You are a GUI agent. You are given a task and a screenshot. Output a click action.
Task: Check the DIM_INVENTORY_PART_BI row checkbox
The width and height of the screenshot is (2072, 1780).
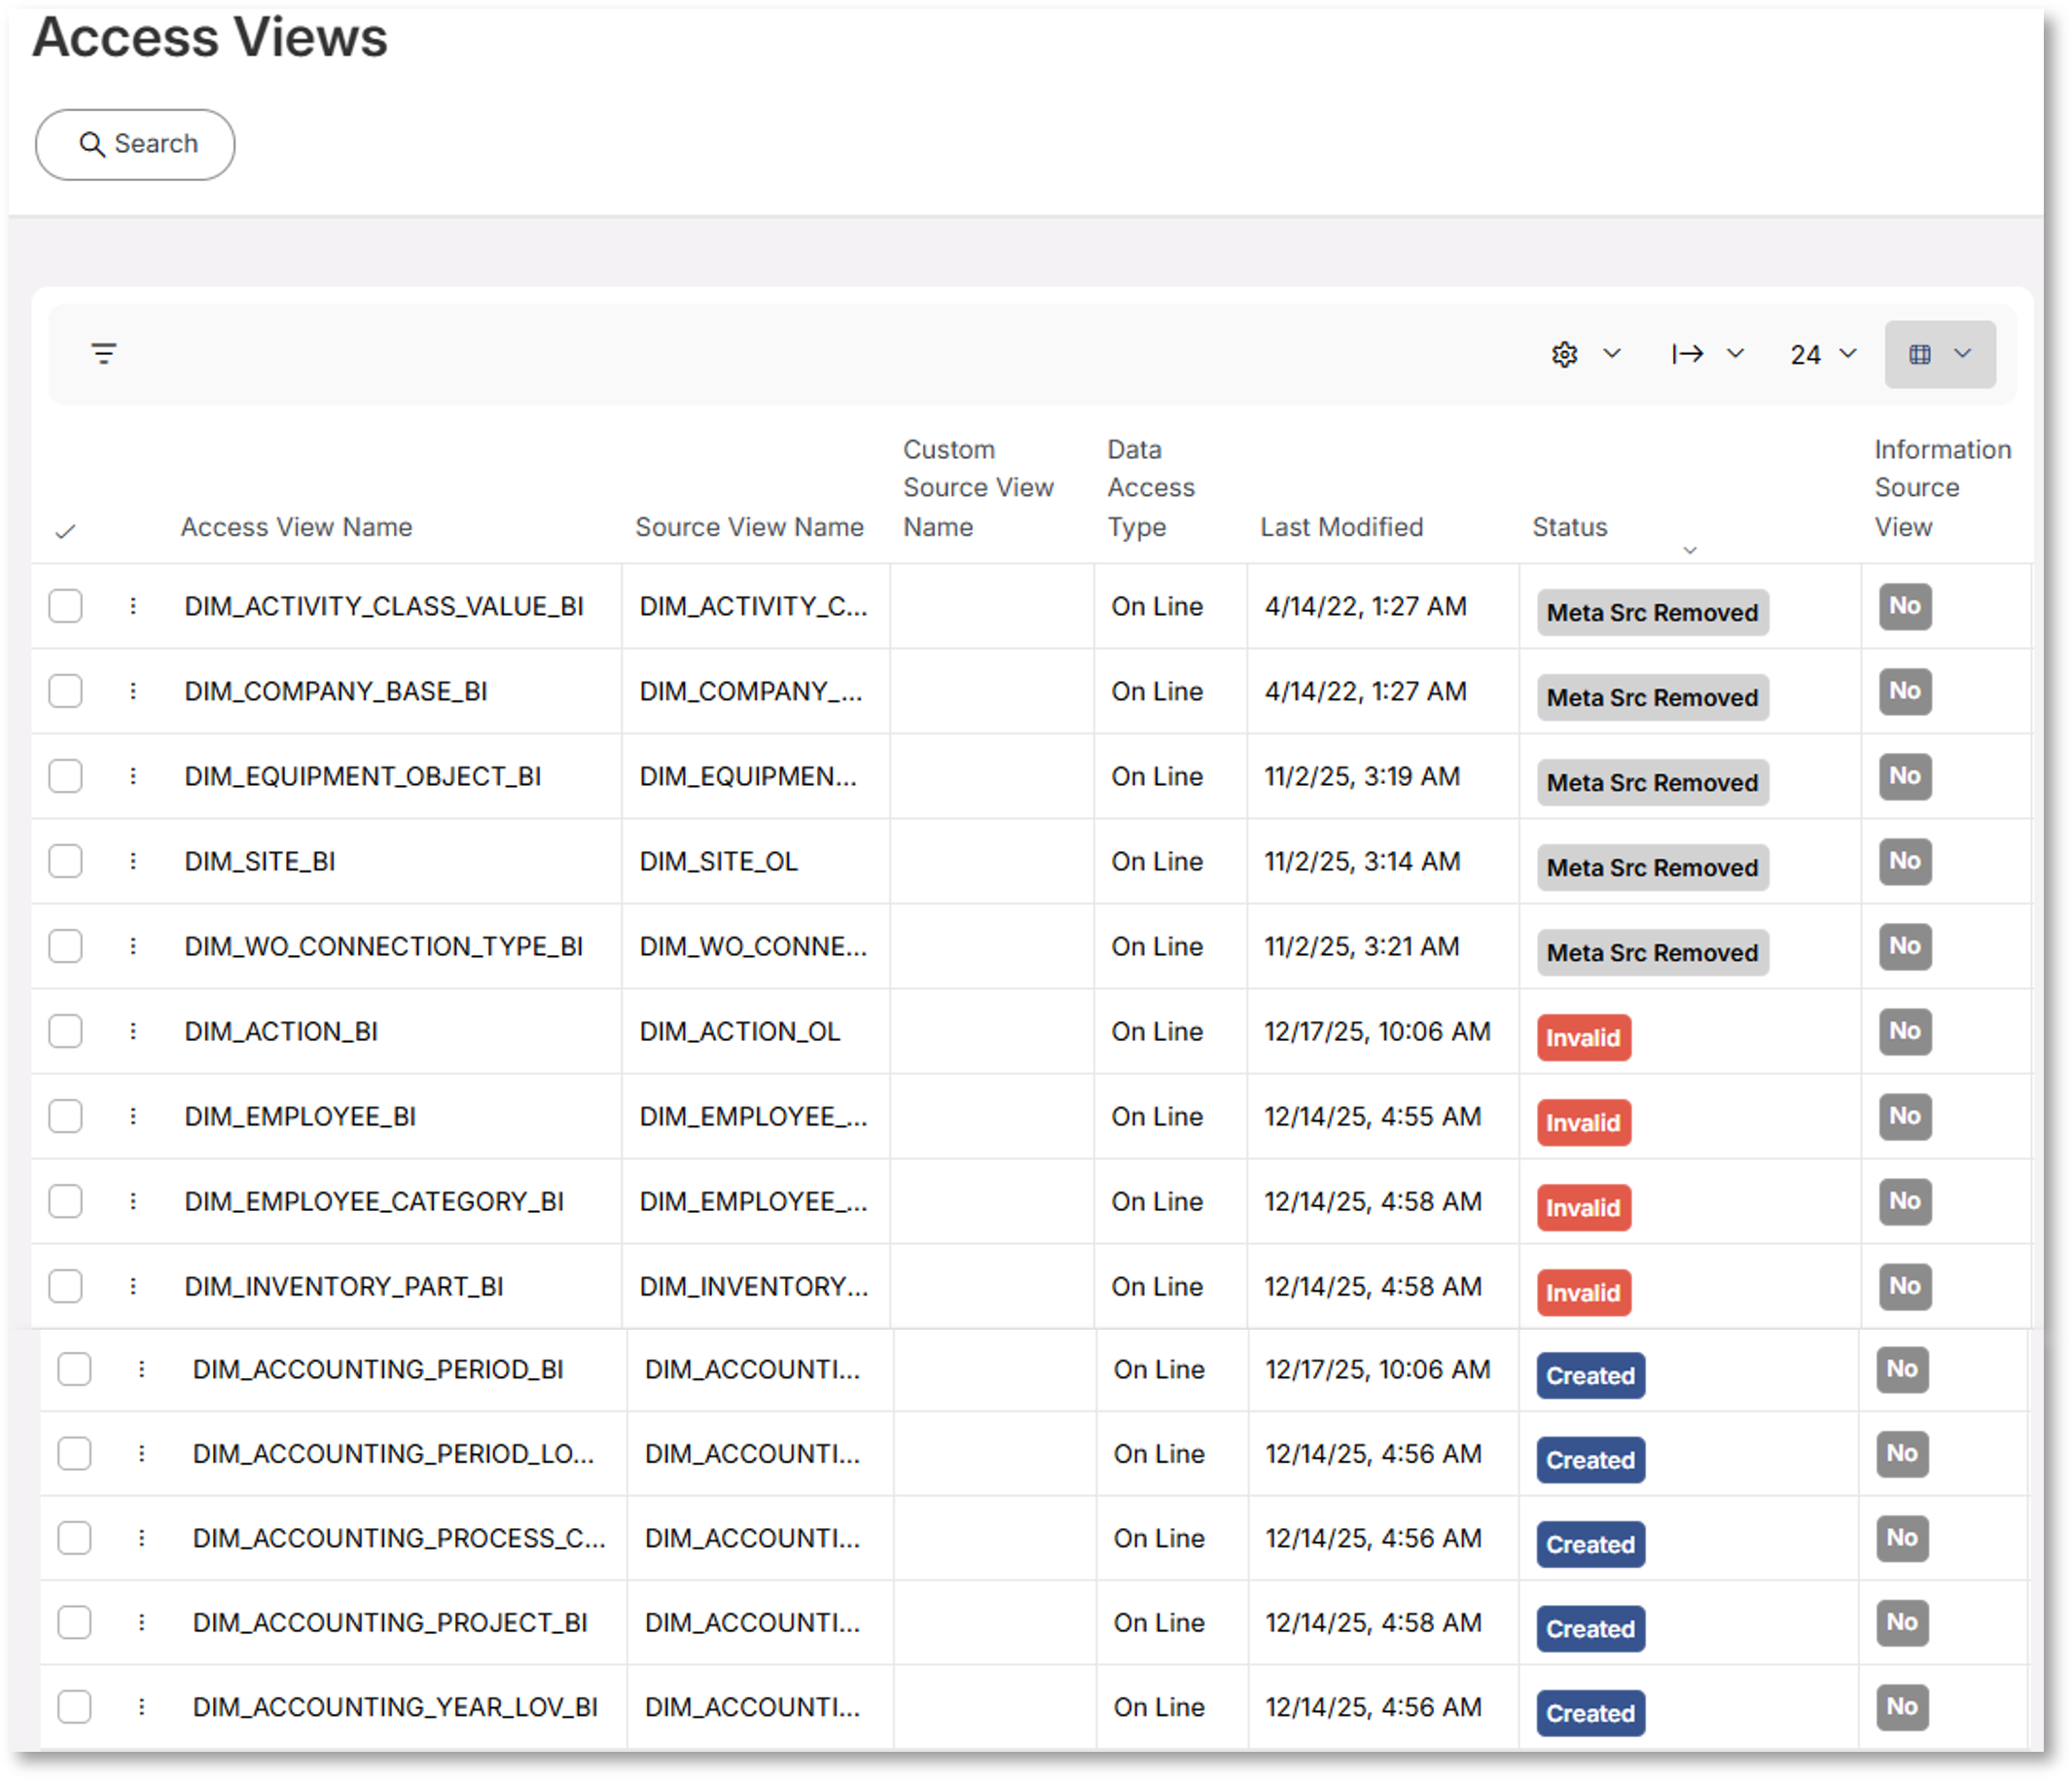[x=65, y=1286]
